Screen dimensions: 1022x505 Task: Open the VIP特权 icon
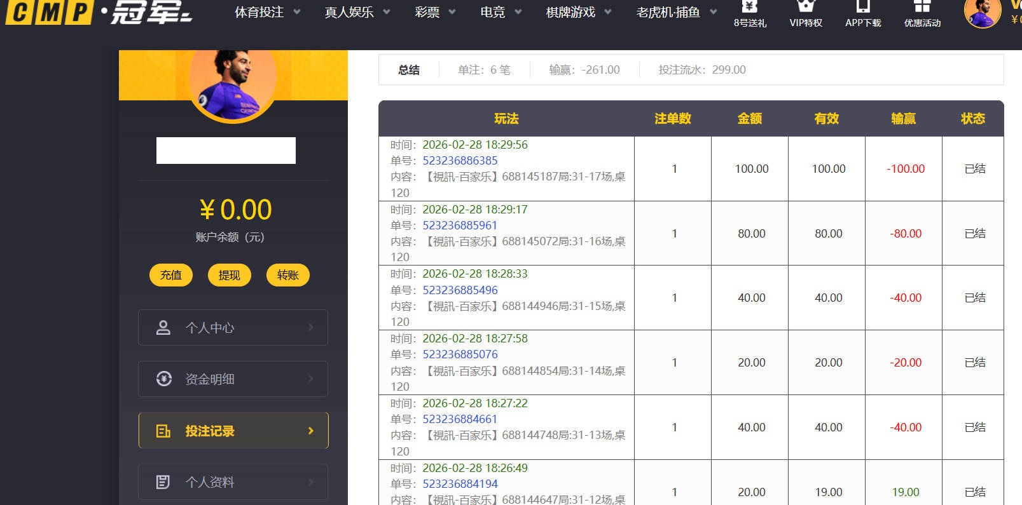click(x=806, y=7)
